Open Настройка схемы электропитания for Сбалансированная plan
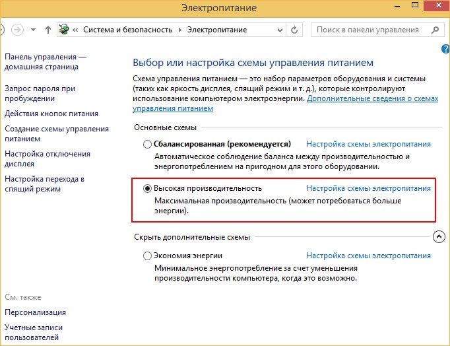 [368, 144]
